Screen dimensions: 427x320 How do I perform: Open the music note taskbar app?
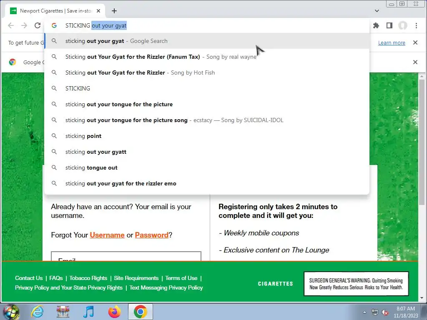point(88,312)
